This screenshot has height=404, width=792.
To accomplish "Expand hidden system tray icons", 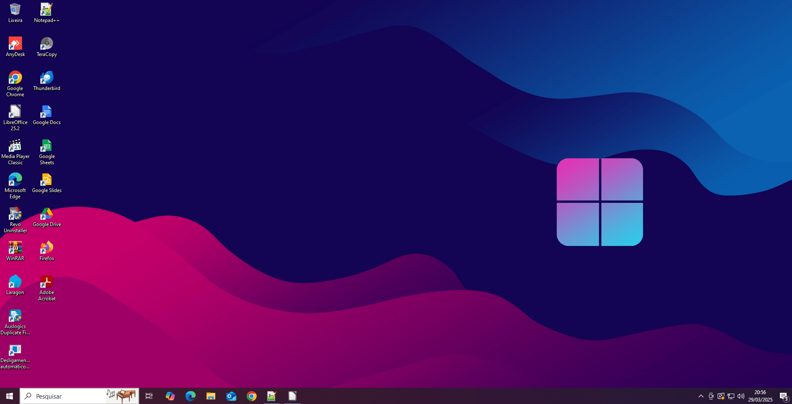I will [x=700, y=396].
